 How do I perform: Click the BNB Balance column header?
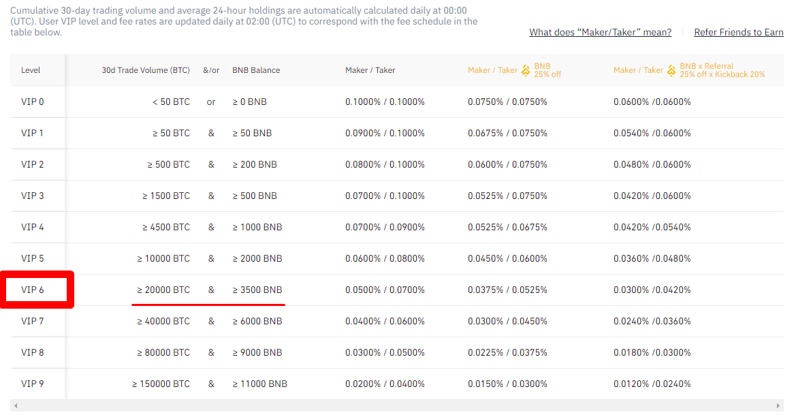point(256,70)
